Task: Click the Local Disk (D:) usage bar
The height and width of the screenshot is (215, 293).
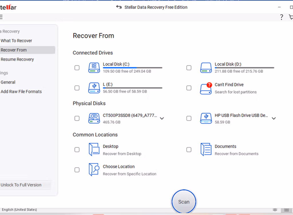Action: pos(244,68)
